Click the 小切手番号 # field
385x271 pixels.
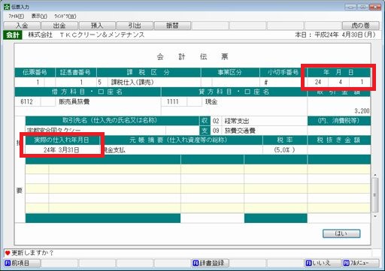283,82
